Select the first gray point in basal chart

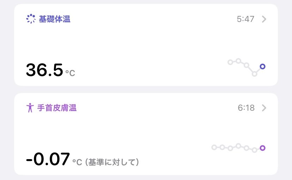click(230, 62)
